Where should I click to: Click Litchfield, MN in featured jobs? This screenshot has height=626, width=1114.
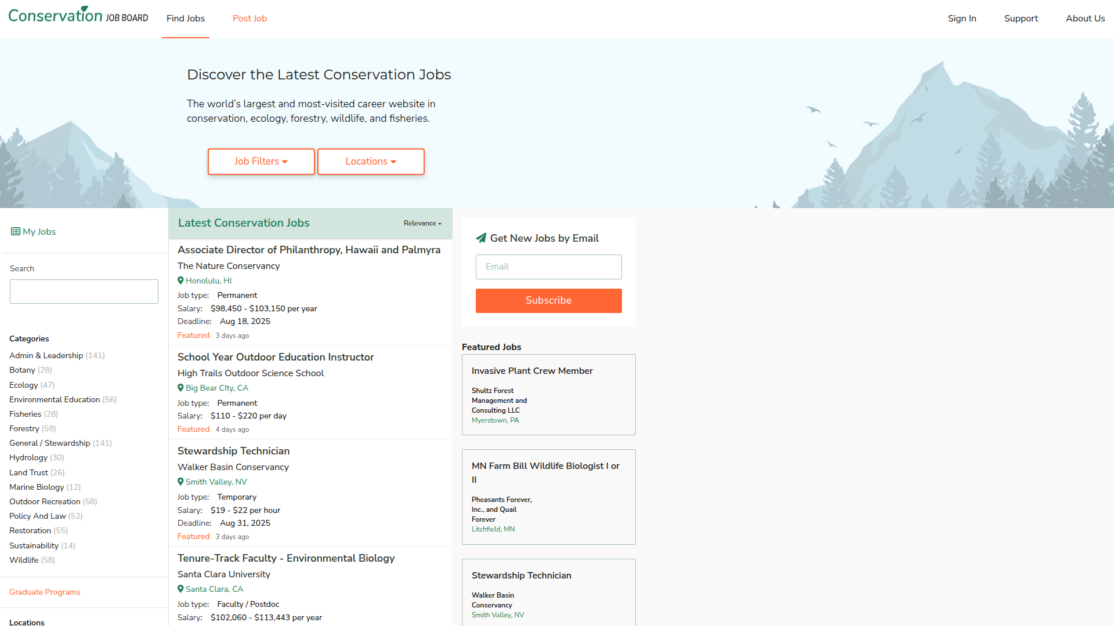pyautogui.click(x=493, y=529)
